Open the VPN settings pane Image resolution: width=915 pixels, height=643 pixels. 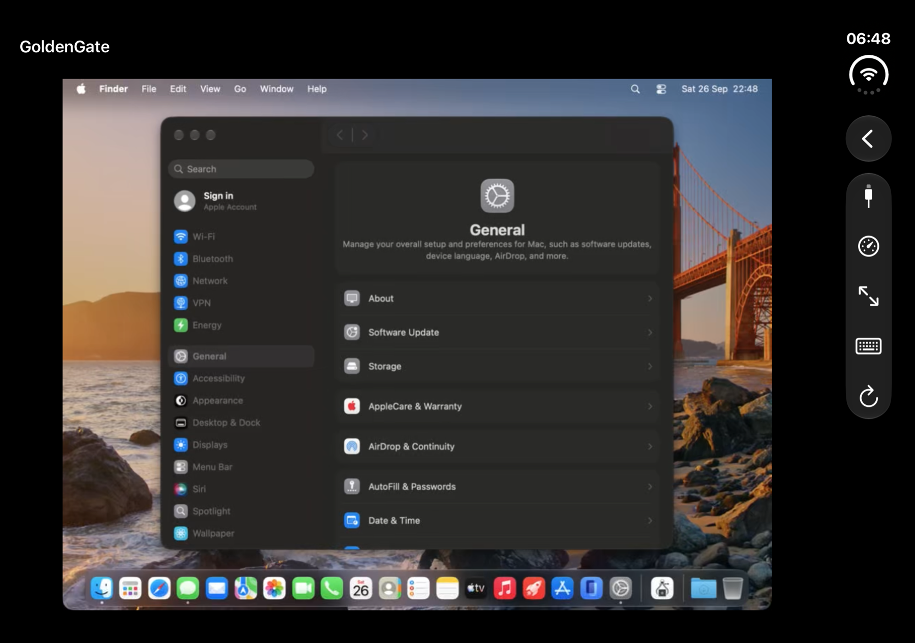pyautogui.click(x=241, y=303)
